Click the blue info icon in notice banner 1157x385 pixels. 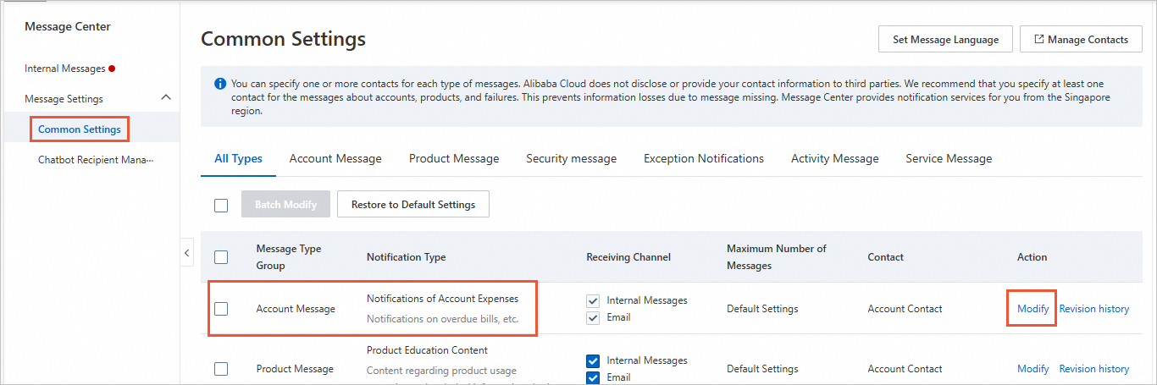pyautogui.click(x=220, y=84)
